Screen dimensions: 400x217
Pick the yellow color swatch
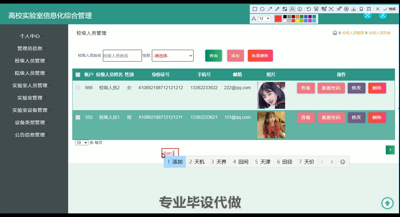(x=297, y=21)
